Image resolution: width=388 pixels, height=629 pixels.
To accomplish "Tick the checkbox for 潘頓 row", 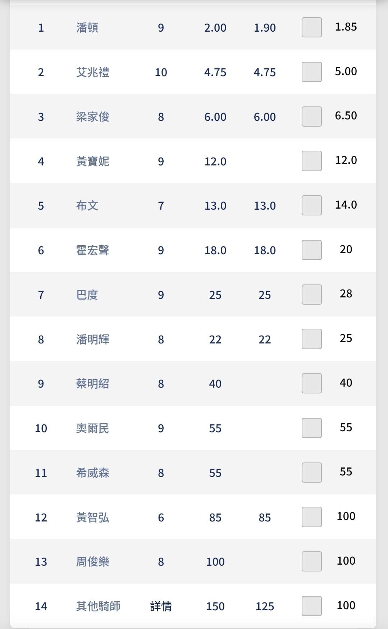I will coord(311,27).
